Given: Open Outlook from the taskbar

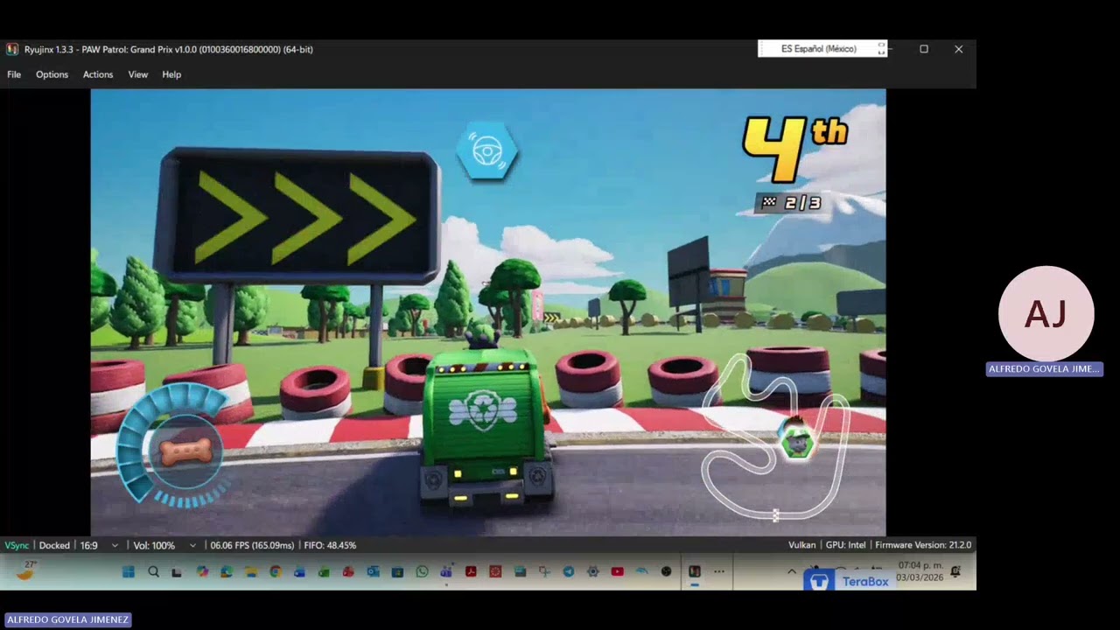Looking at the screenshot, I should [x=373, y=571].
